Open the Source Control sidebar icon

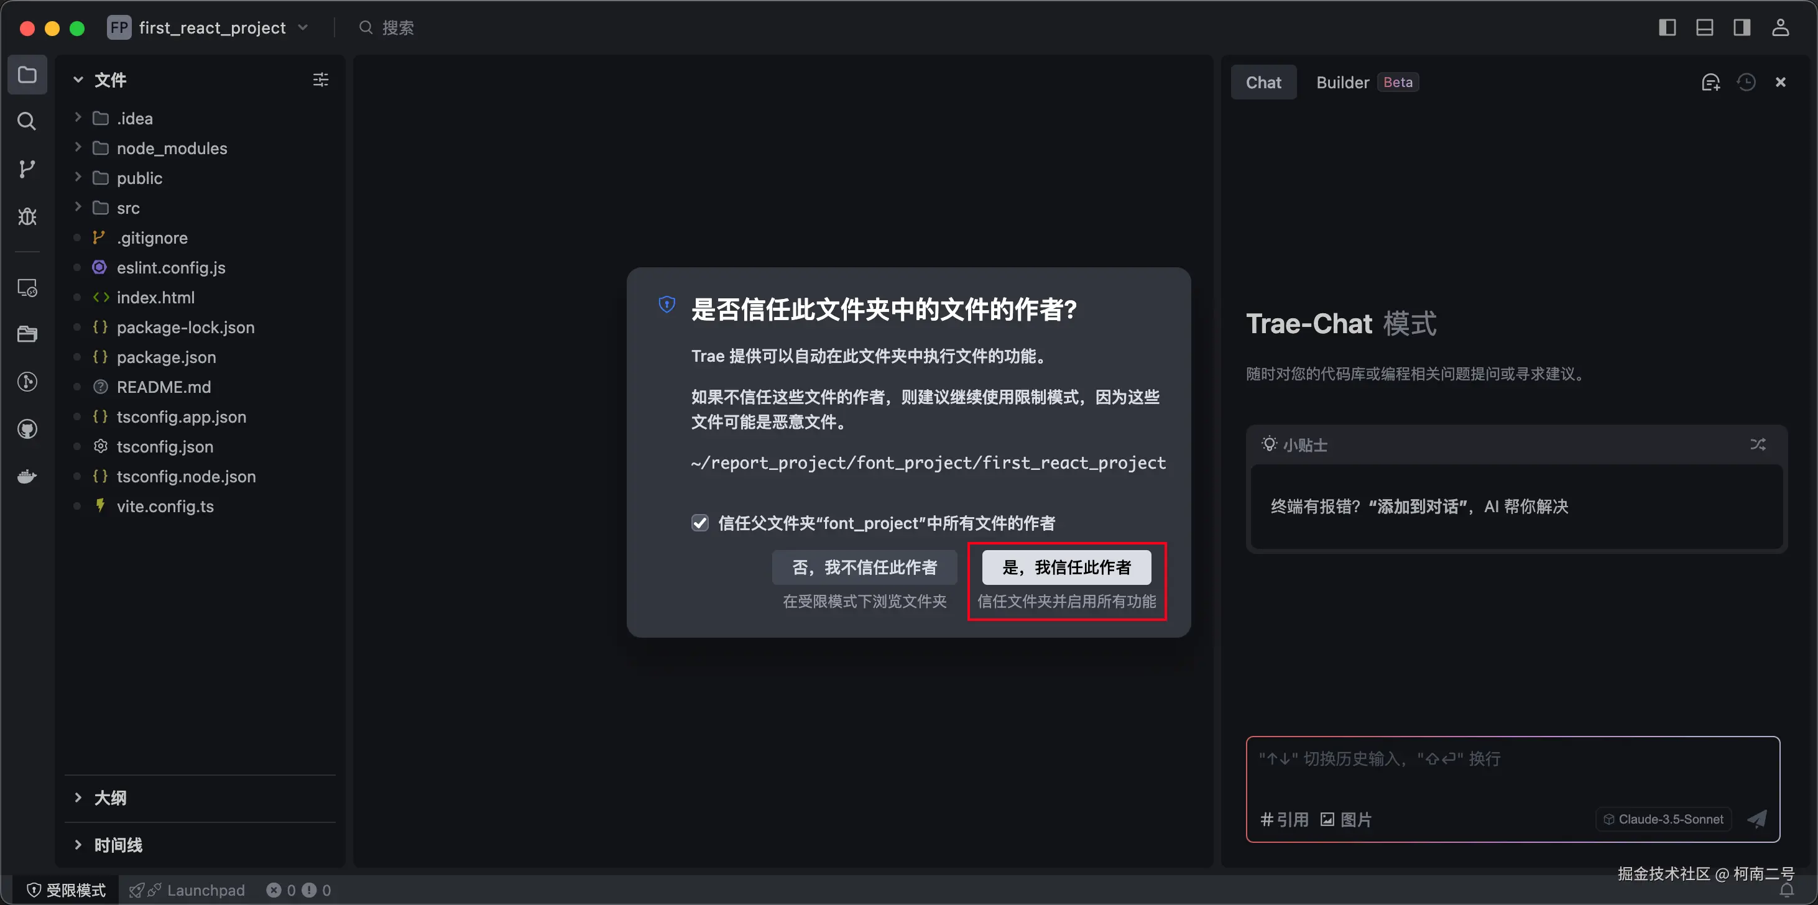[27, 169]
